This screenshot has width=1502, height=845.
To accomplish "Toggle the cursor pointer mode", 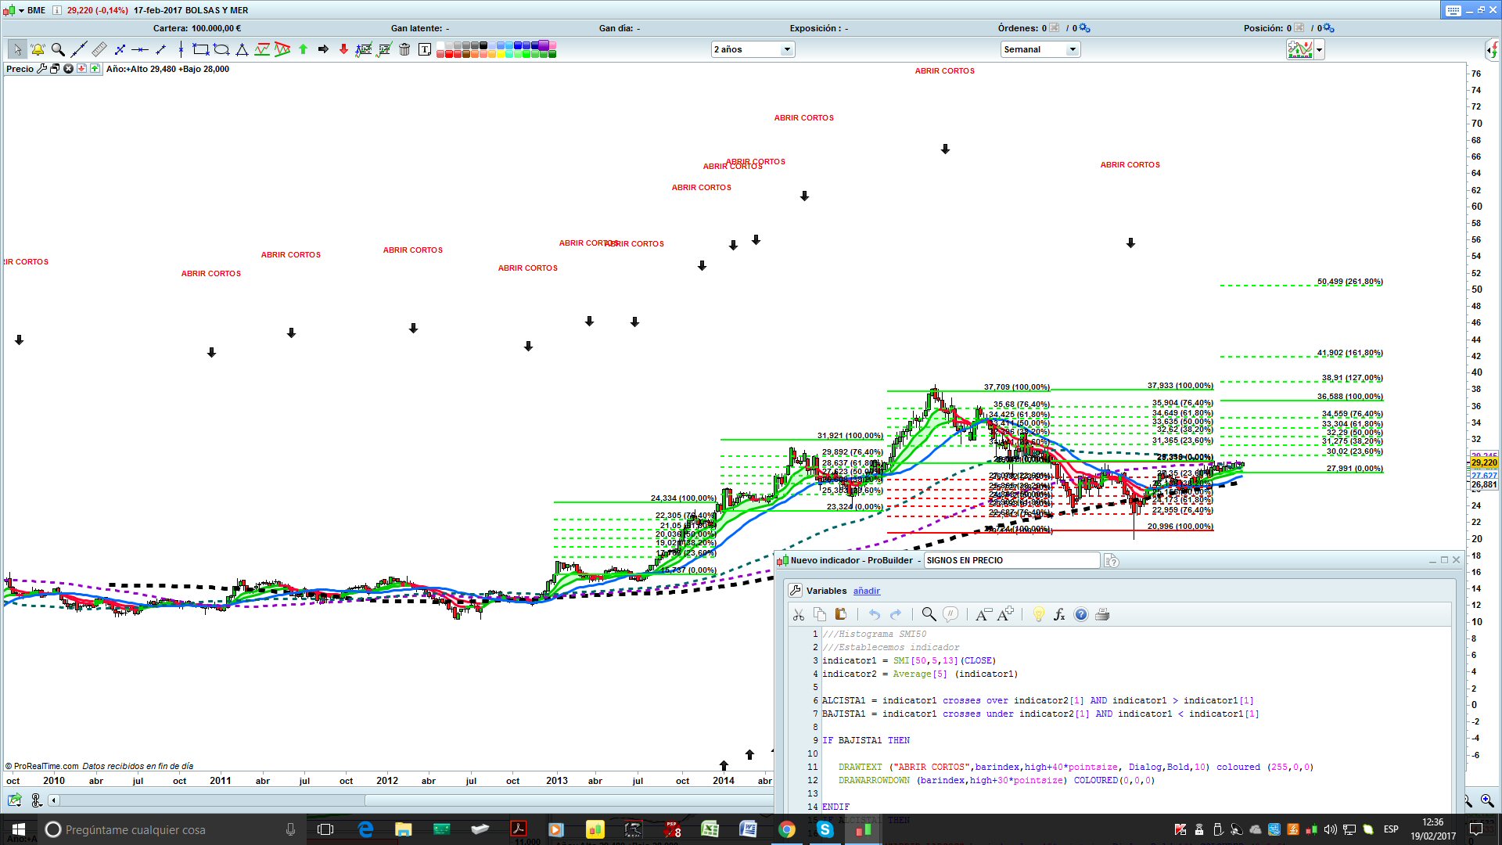I will tap(17, 49).
